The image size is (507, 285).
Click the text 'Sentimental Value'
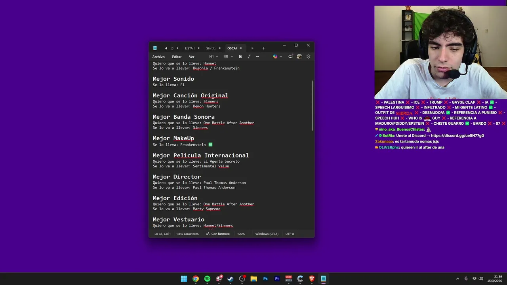point(211,166)
